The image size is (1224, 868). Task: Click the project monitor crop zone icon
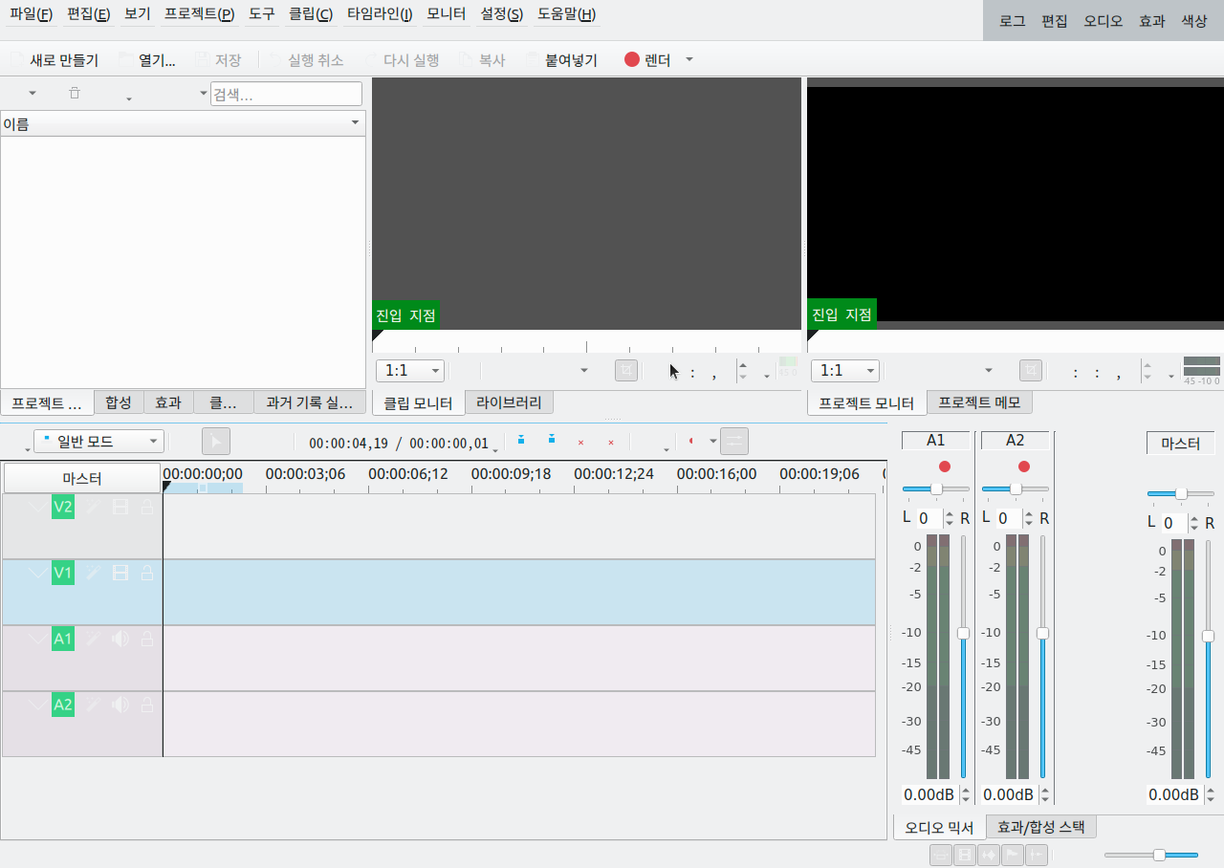click(x=1031, y=371)
